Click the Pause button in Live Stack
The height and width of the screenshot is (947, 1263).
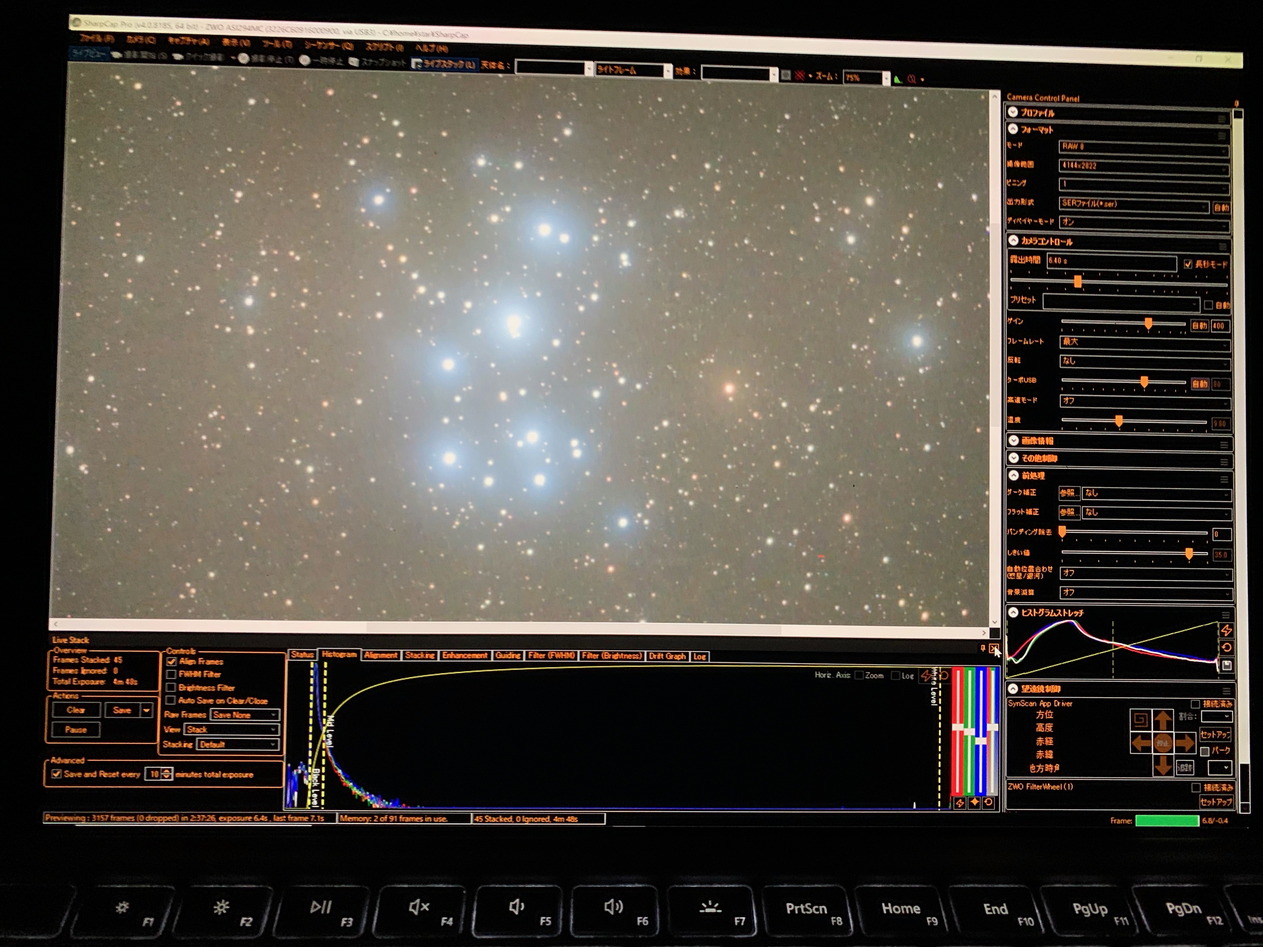[76, 730]
